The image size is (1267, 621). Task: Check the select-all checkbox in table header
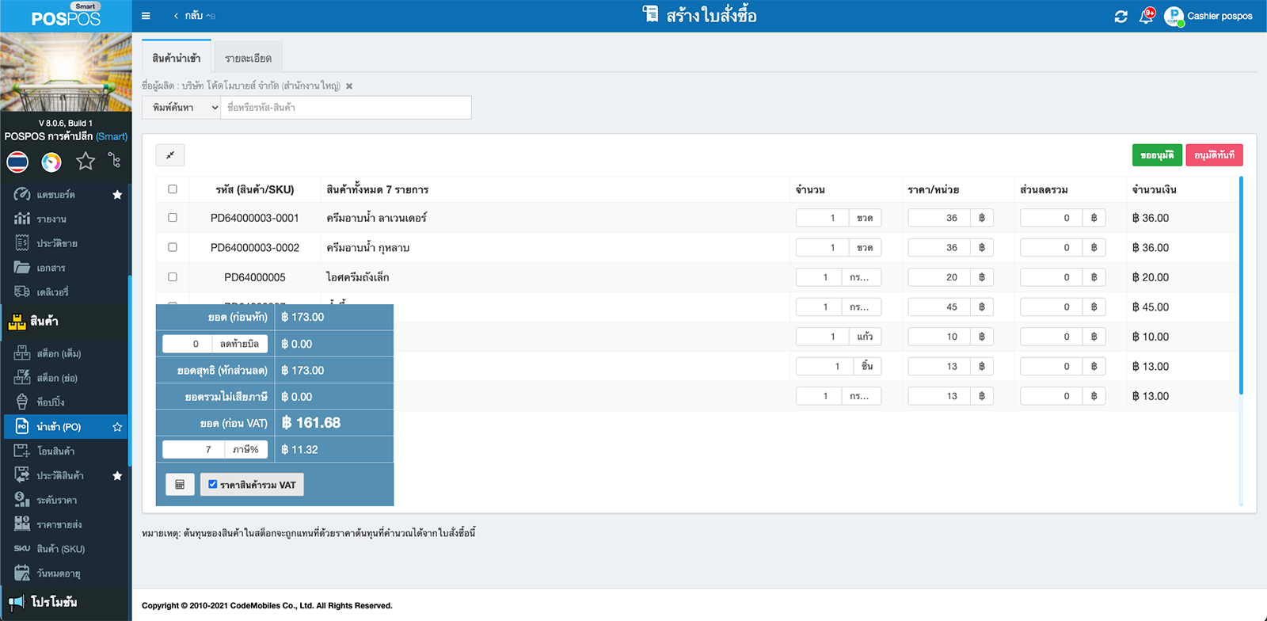click(173, 189)
